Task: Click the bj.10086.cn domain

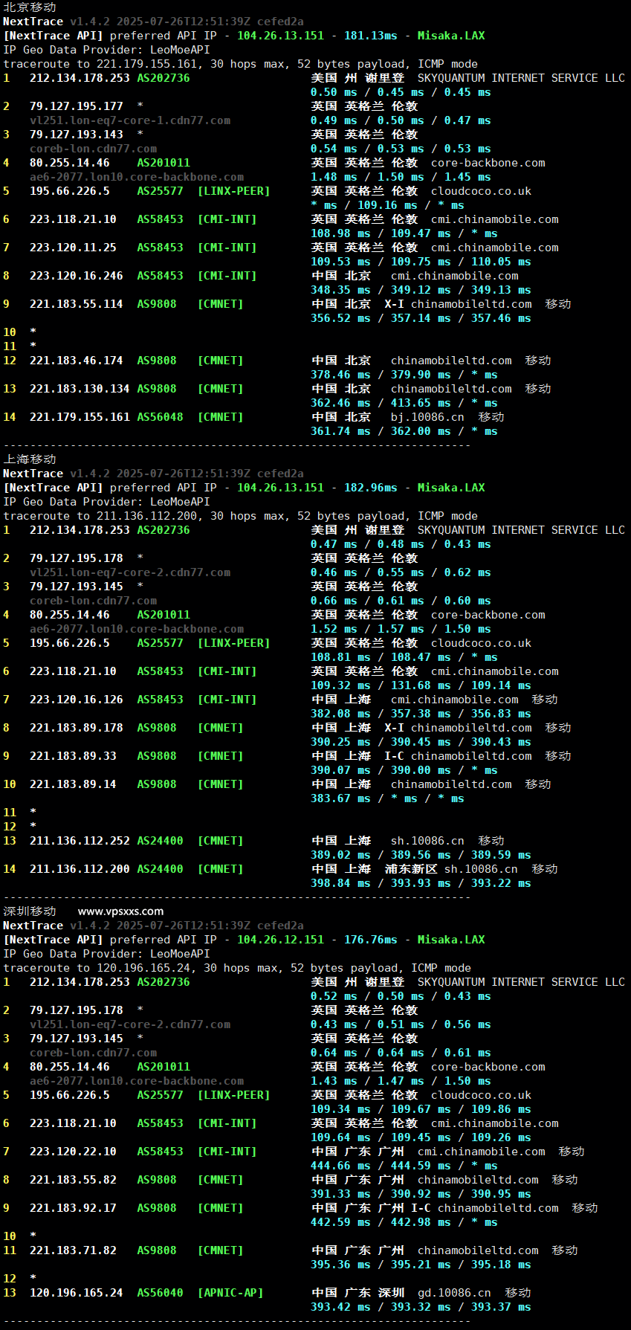Action: point(427,417)
